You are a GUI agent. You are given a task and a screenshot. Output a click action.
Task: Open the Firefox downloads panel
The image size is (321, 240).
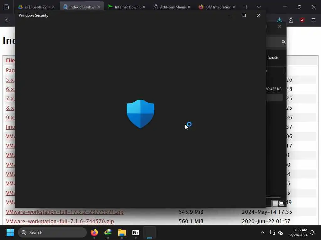(x=279, y=20)
